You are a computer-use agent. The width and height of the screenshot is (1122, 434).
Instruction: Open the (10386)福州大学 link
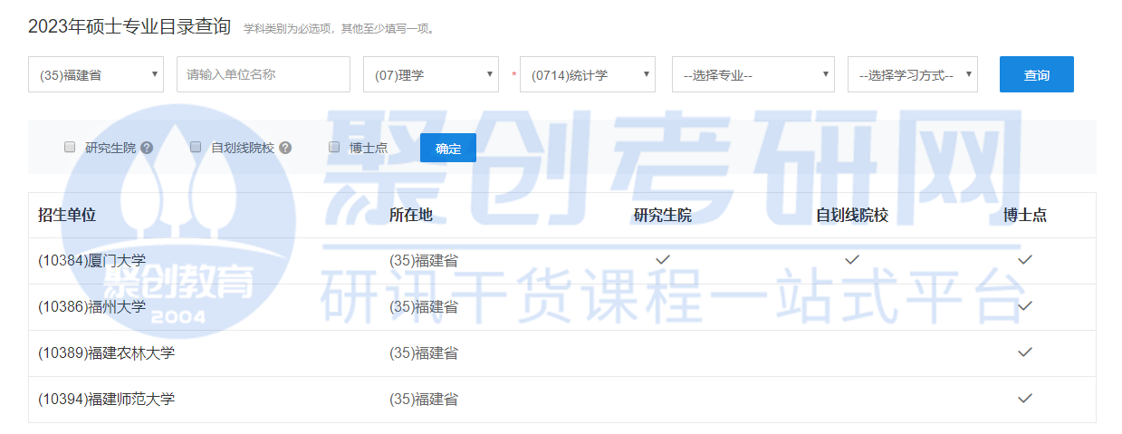coord(92,306)
